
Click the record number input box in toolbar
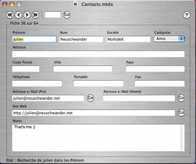click(x=53, y=15)
